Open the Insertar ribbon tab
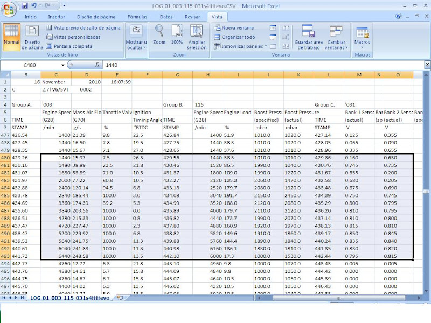The image size is (431, 323). tap(57, 17)
